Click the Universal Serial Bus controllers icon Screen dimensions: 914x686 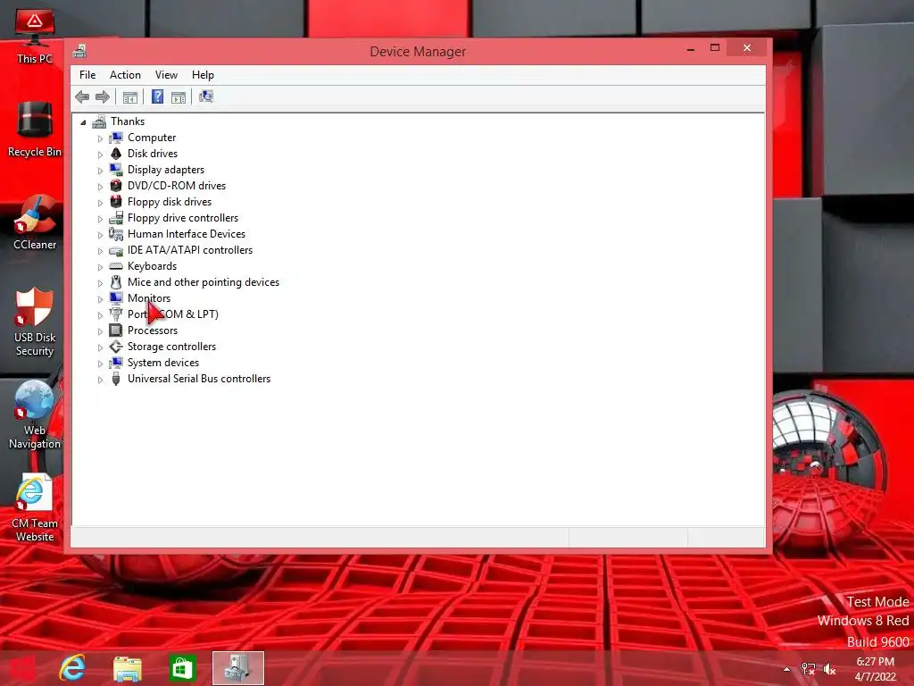(116, 379)
